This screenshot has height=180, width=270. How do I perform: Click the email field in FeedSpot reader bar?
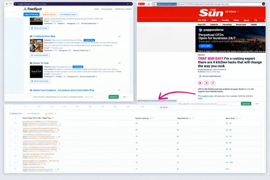coord(96,97)
